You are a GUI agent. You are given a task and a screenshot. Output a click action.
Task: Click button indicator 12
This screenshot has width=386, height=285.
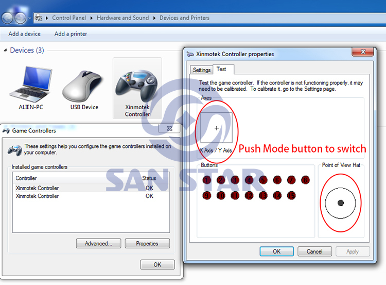point(249,195)
